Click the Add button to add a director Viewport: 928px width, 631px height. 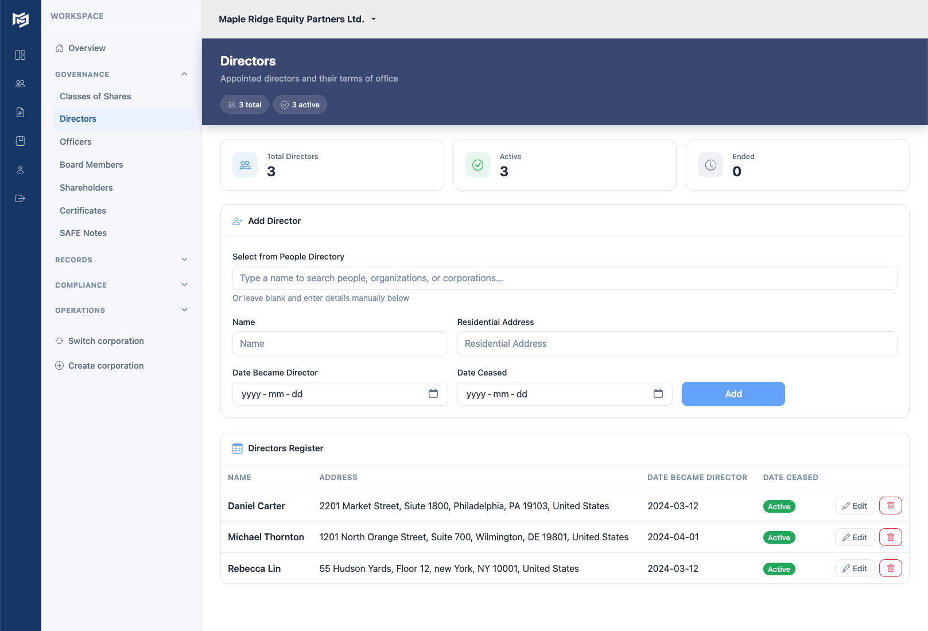(733, 394)
